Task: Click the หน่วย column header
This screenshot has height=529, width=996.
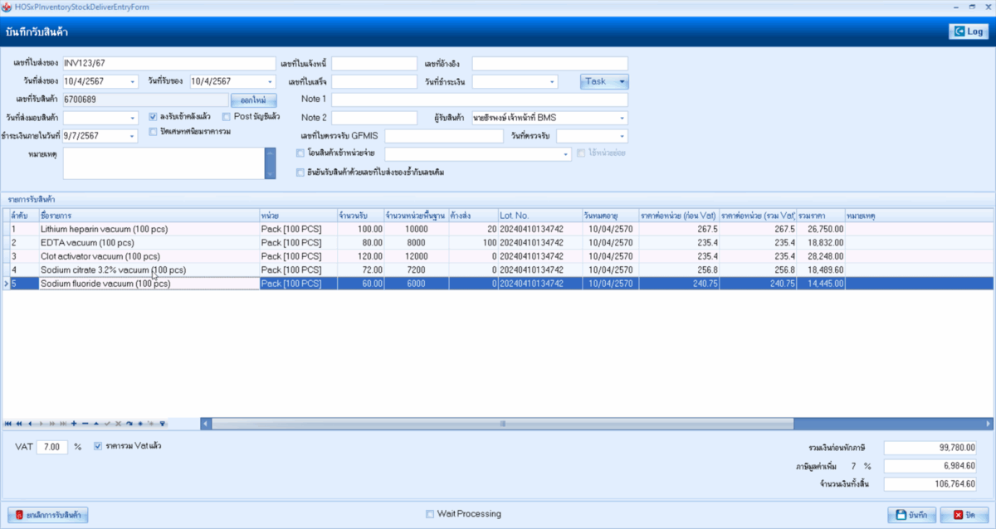Action: [297, 216]
